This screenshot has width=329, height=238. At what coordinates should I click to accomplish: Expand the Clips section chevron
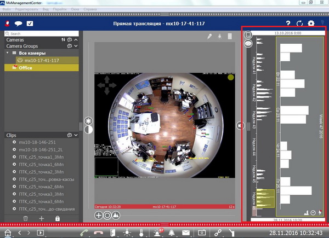[76, 135]
